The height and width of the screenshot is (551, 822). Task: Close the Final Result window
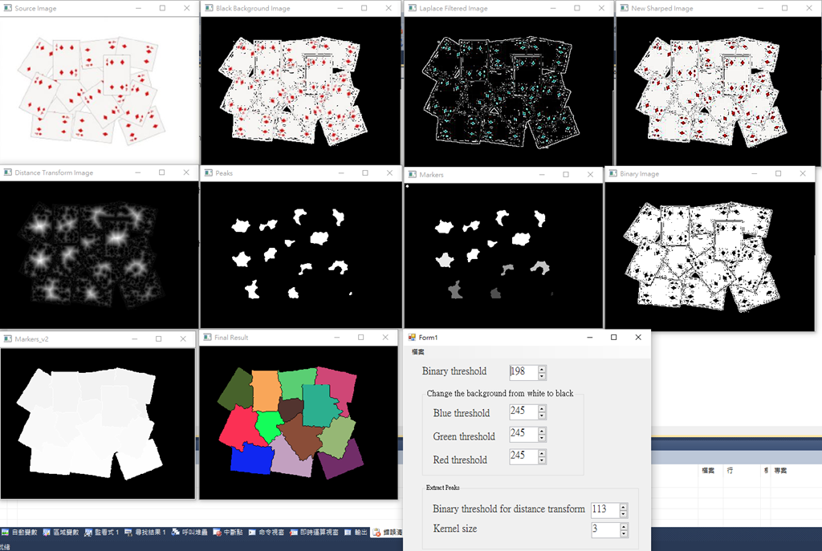(385, 338)
